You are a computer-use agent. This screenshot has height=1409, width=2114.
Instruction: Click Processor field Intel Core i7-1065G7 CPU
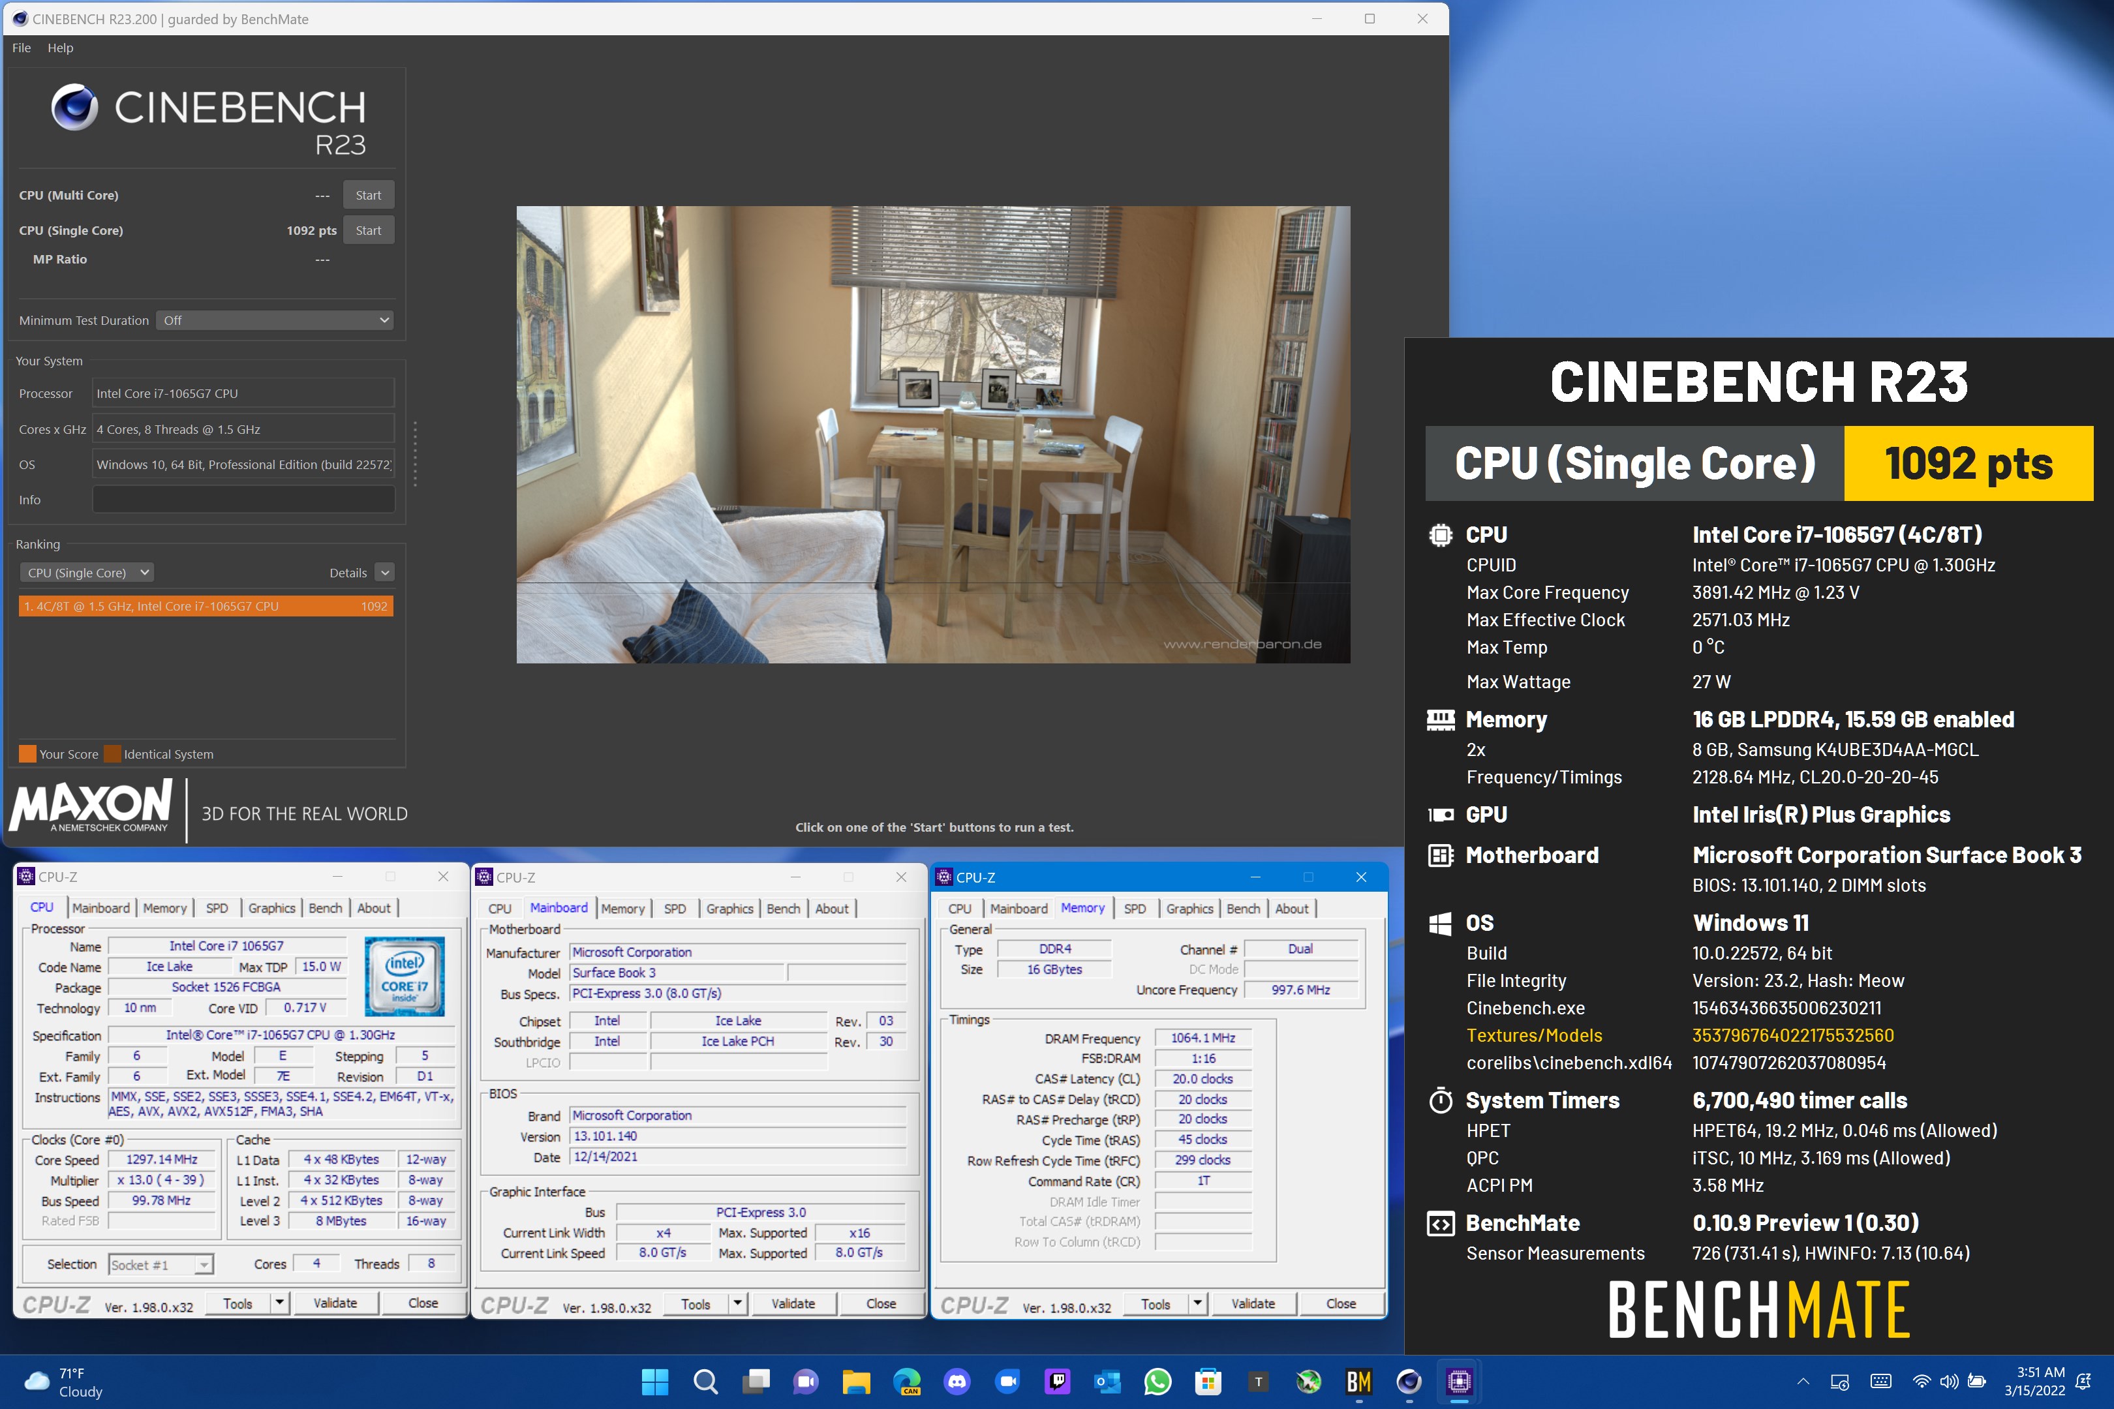pos(243,393)
